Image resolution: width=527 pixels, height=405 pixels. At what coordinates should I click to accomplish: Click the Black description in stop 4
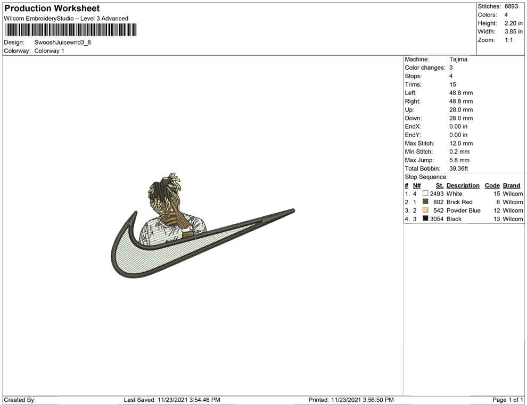[x=454, y=218]
